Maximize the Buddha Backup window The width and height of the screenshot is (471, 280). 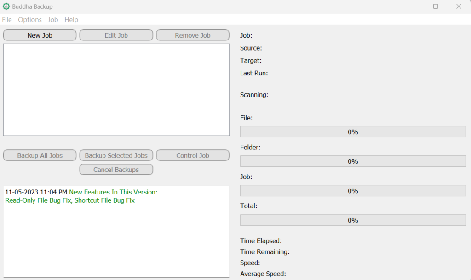tap(436, 6)
